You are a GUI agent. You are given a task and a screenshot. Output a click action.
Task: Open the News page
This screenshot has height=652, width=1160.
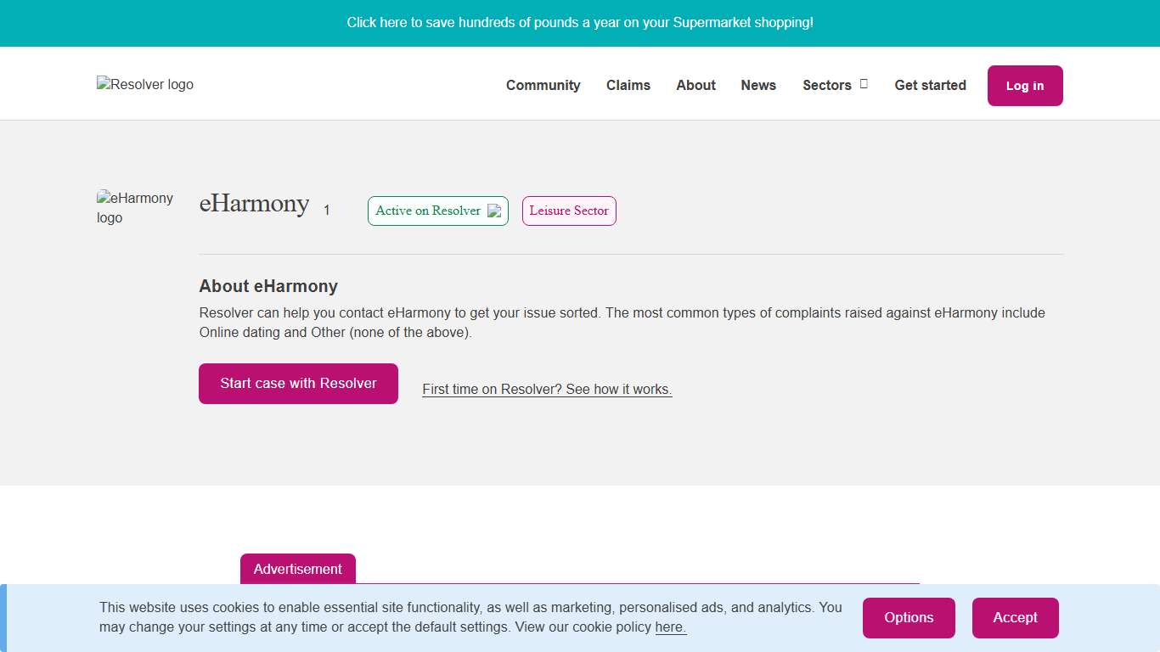pos(757,85)
